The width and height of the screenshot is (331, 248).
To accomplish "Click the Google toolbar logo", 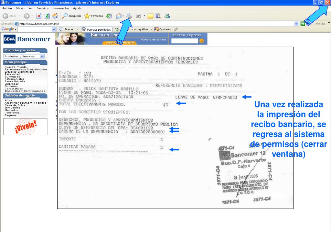I will [8, 29].
